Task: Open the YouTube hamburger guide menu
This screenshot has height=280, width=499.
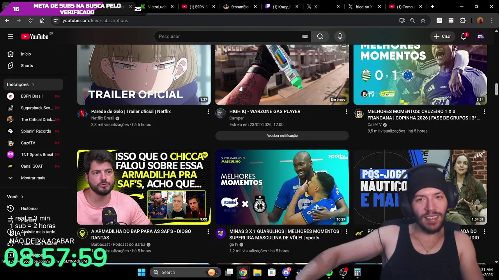Action: tap(11, 37)
